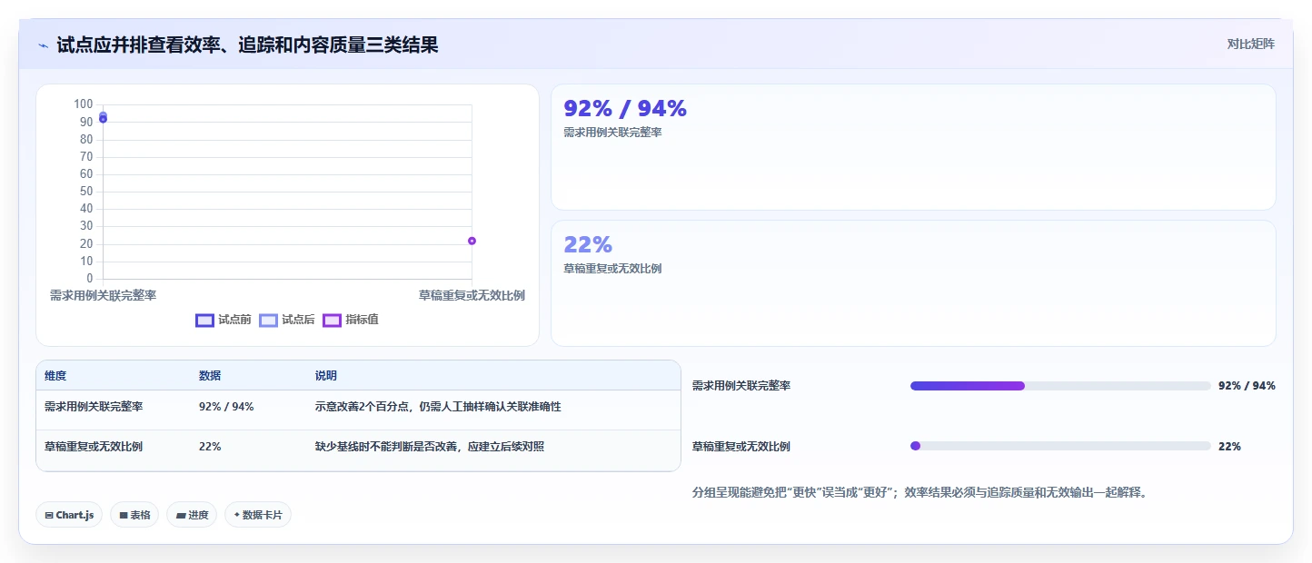This screenshot has height=563, width=1312.
Task: Click table cell 需求用例关联完整率
Action: click(x=94, y=407)
